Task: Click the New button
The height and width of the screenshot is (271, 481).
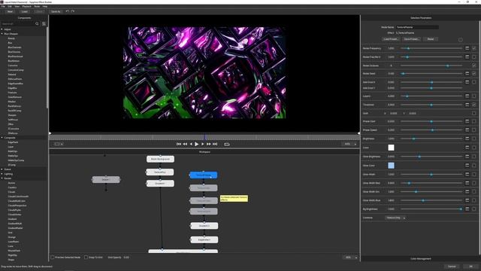Action: tap(10, 11)
